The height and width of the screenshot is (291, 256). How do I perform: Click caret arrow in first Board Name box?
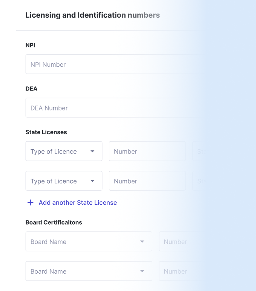point(142,242)
